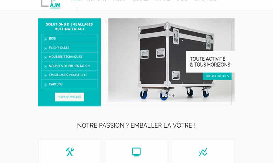Image resolution: width=273 pixels, height=163 pixels.
Task: Click the bullet icon beside Emballages Industriels
Action: (45, 75)
